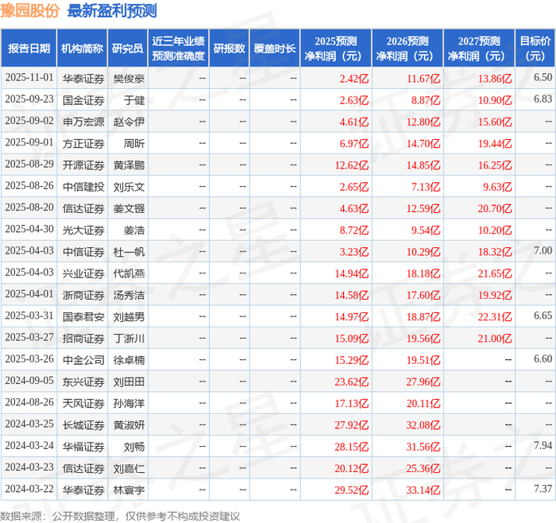This screenshot has height=523, width=556.
Task: Select 开源证券 institution cell
Action: click(x=83, y=165)
